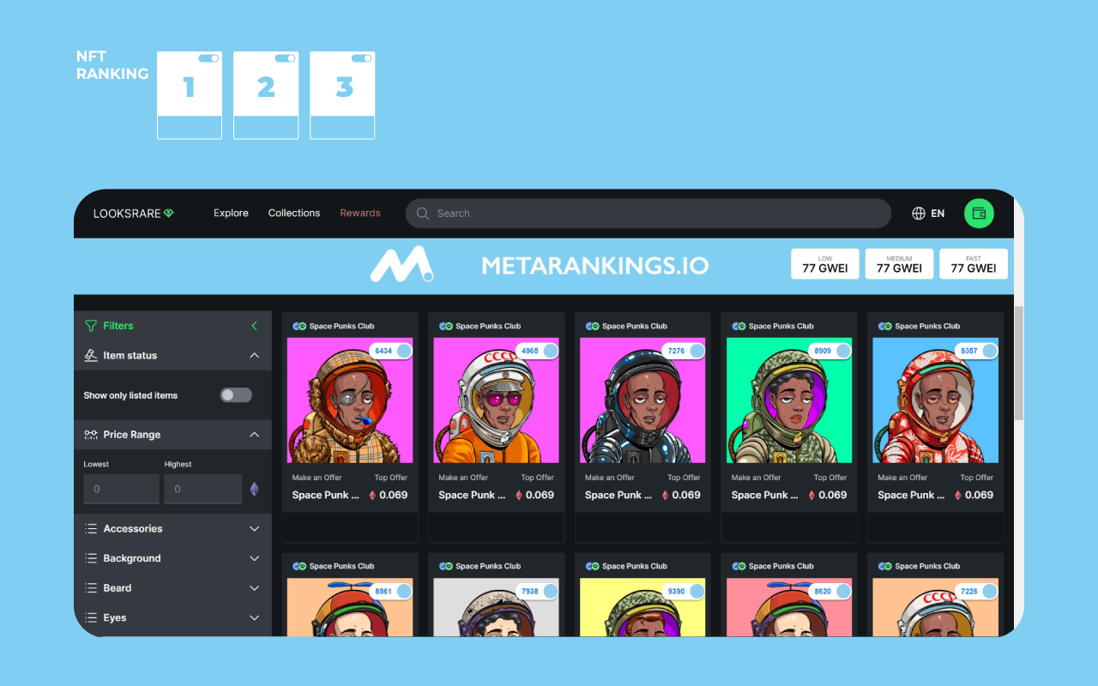The image size is (1098, 686).
Task: Click the Accessories list icon
Action: pos(91,529)
